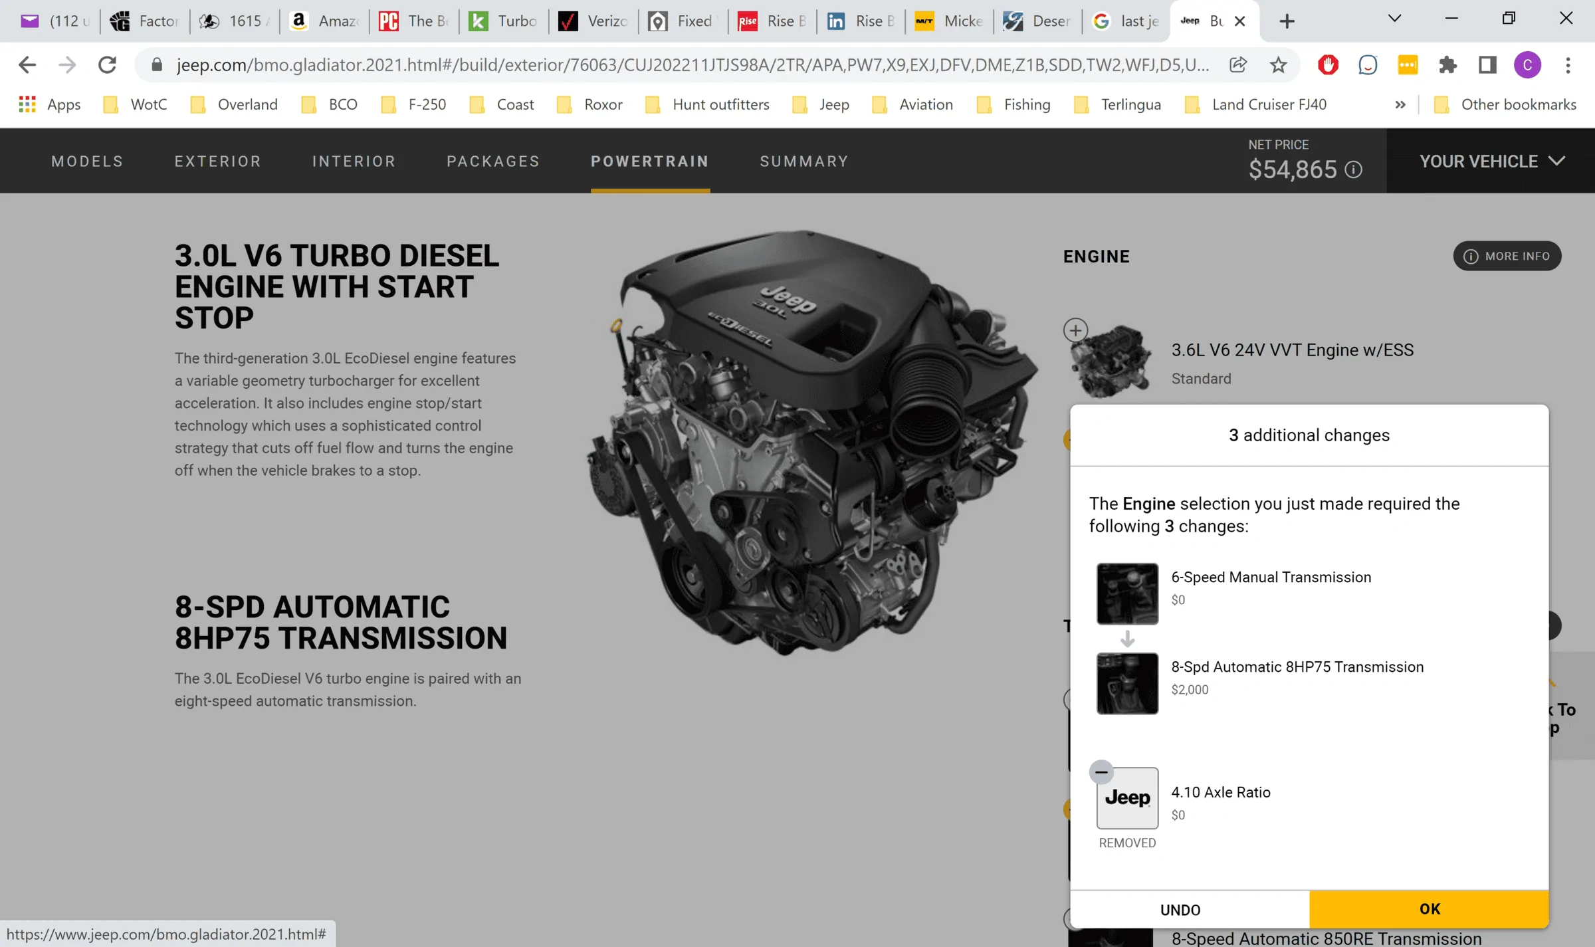Screen dimensions: 1595x947
Task: Switch to the Amazon browser tab
Action: coord(324,21)
